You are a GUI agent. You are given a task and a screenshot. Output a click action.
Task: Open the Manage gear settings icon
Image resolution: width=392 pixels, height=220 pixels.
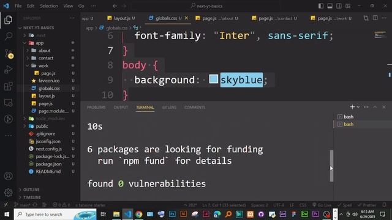point(8,193)
